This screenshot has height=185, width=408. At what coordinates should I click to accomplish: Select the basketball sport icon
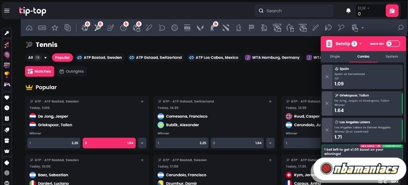(123, 28)
